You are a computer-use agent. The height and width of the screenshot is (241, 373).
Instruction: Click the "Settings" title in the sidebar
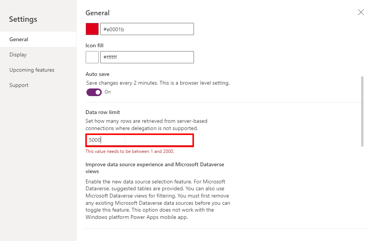pyautogui.click(x=23, y=19)
